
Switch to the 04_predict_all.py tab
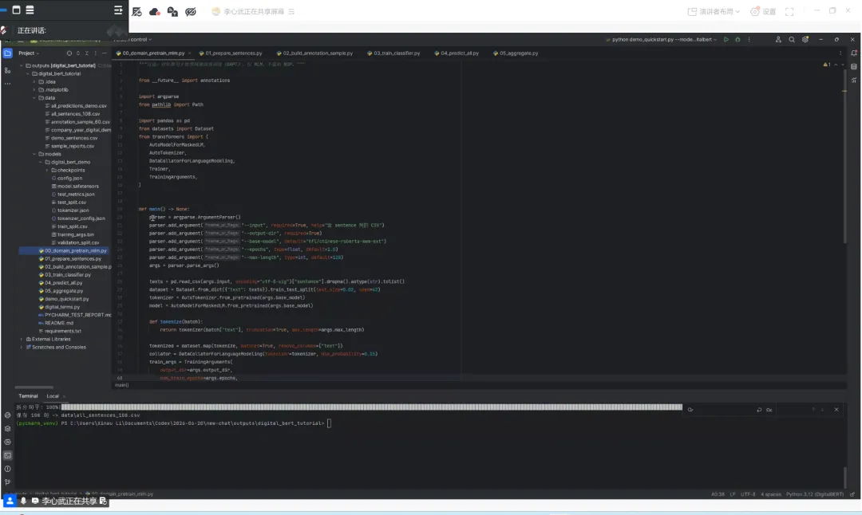[x=457, y=53]
